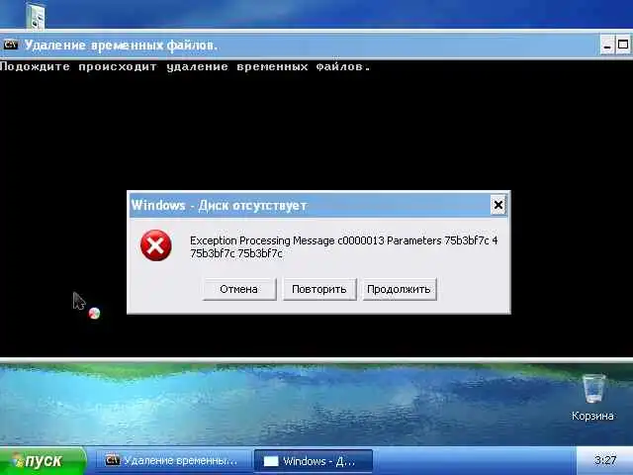Click the Повторить button
Viewport: 633px width, 475px height.
coord(319,289)
